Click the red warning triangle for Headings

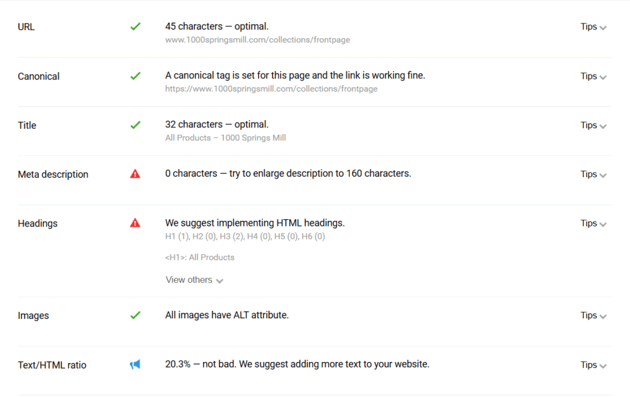pyautogui.click(x=135, y=223)
